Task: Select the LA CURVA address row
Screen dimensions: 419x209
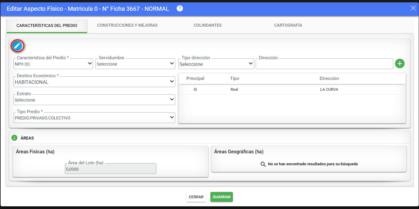Action: tap(292, 89)
